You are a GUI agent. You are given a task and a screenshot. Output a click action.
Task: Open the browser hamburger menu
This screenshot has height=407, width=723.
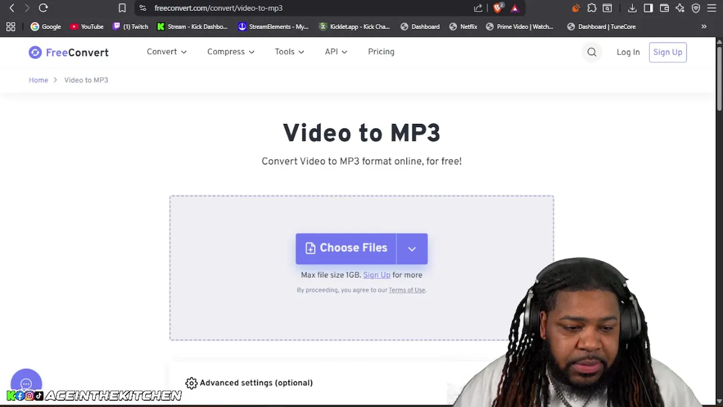712,8
